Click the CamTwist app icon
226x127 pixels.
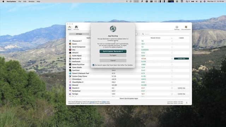click(x=70, y=71)
